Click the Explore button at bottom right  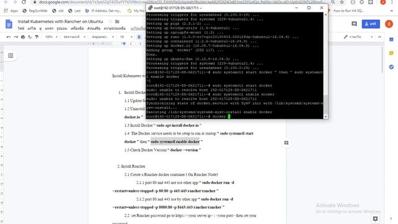click(x=376, y=218)
